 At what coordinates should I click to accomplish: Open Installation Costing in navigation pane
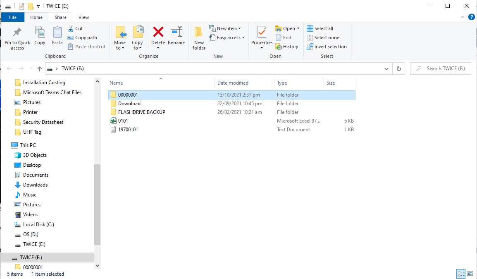(x=44, y=83)
